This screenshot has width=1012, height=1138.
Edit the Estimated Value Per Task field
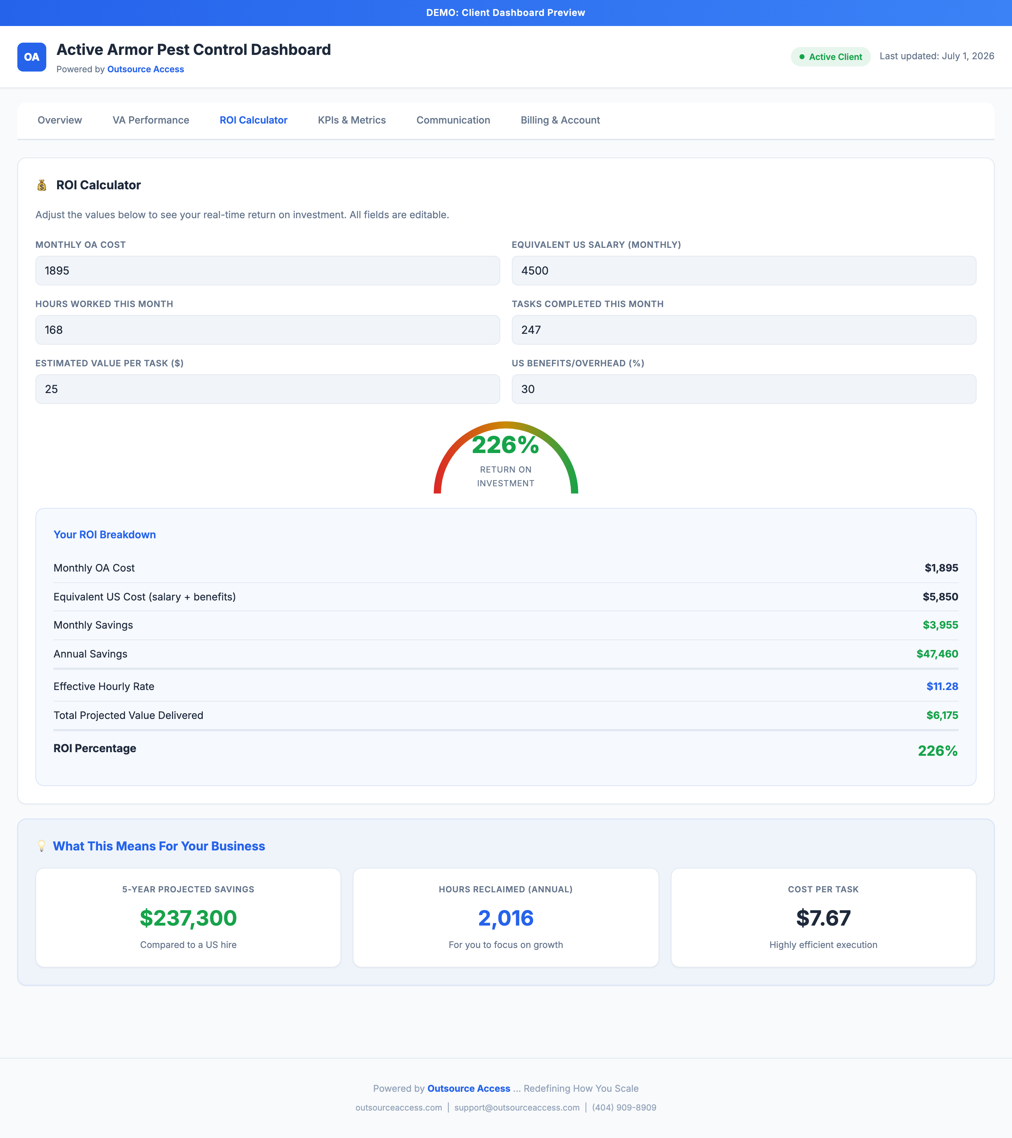268,389
